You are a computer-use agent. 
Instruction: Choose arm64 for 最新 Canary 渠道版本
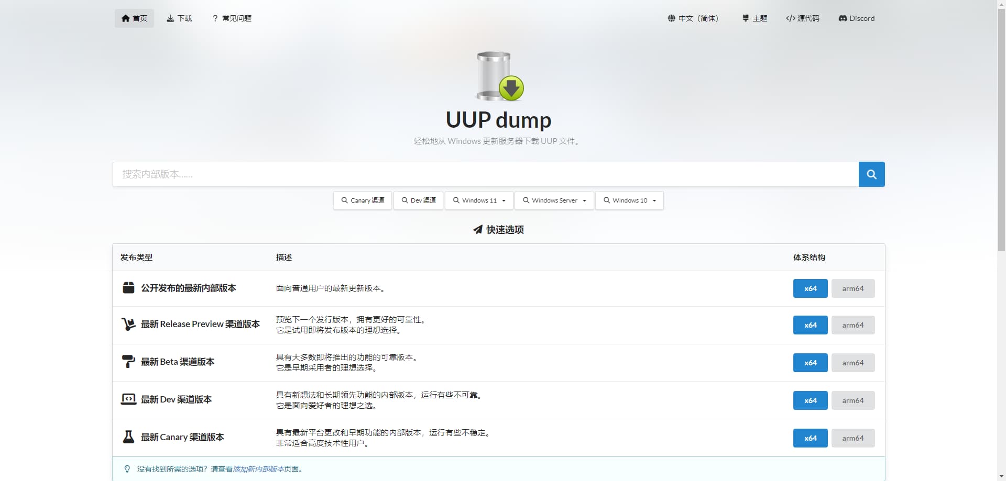(853, 438)
